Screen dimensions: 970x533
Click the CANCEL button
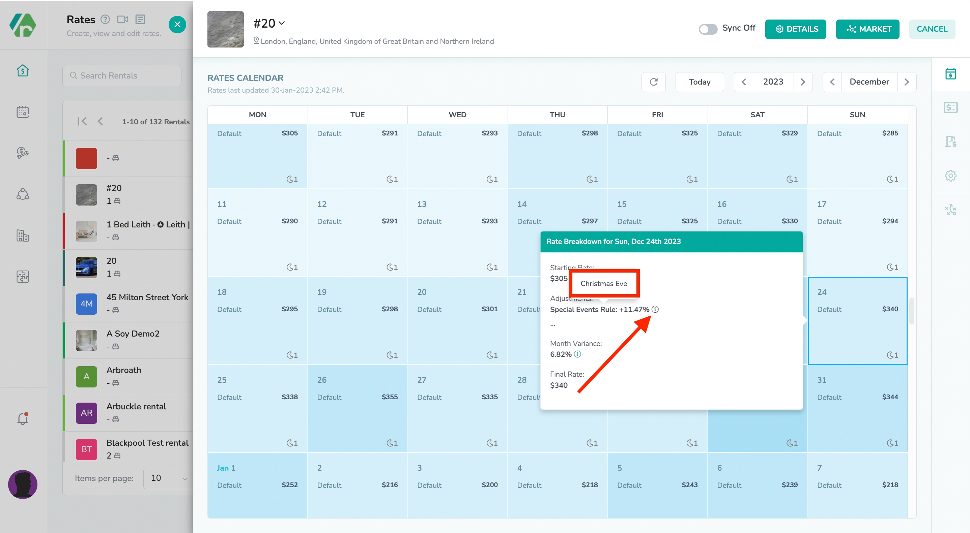pyautogui.click(x=932, y=29)
